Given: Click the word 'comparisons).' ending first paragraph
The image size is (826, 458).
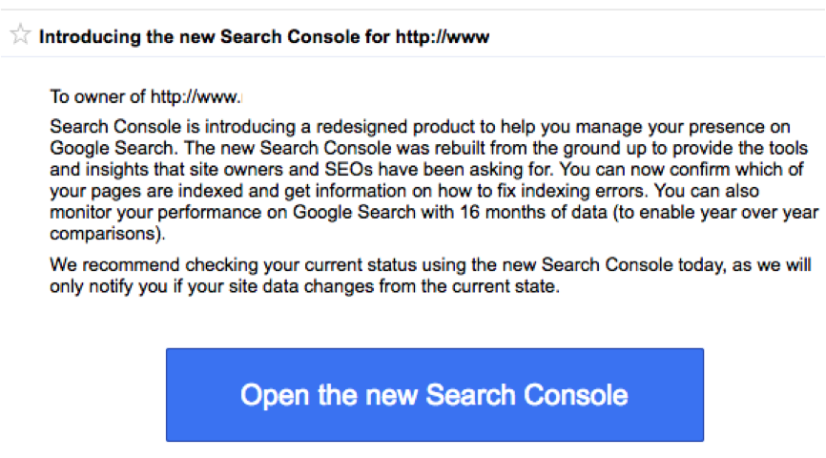Looking at the screenshot, I should tap(108, 234).
